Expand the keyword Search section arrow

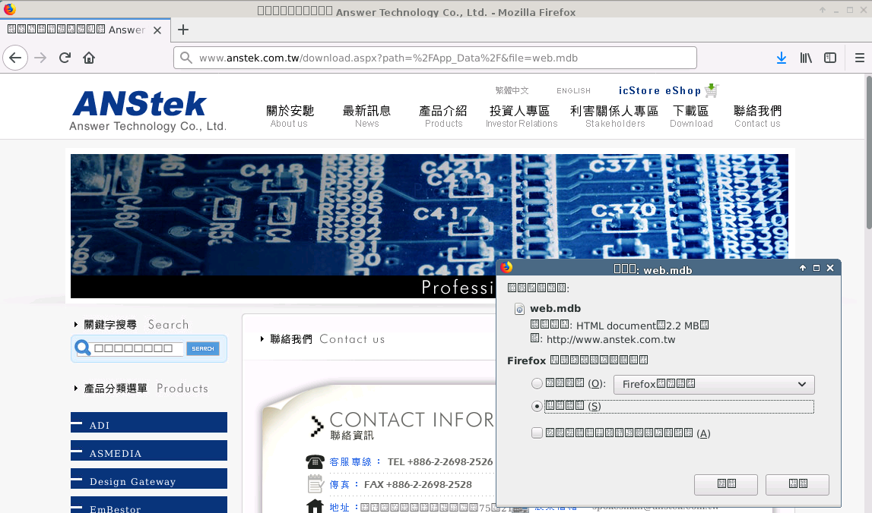[75, 324]
